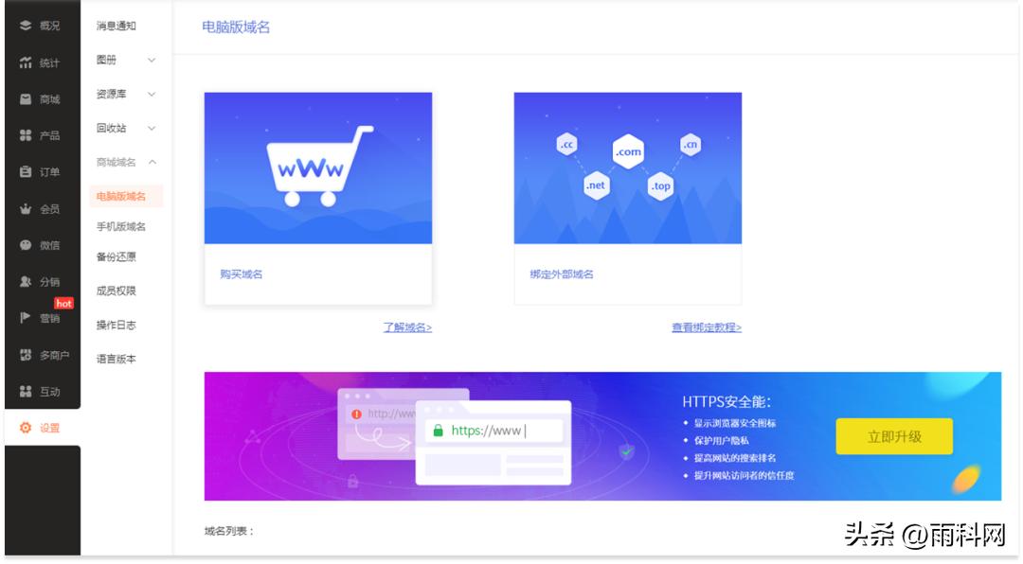Click the 产品 products icon
The height and width of the screenshot is (564, 1023).
(38, 135)
